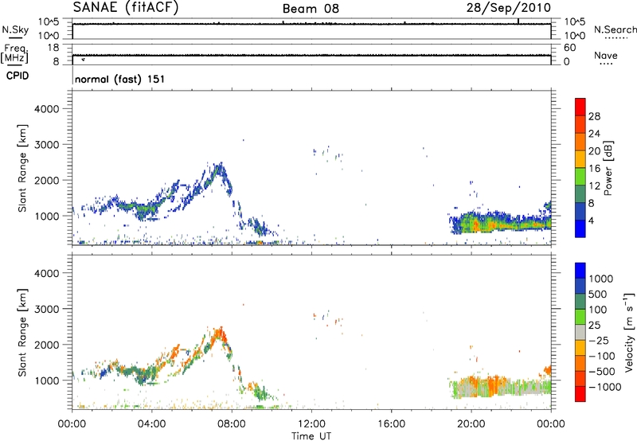637x441 pixels.
Task: Click the 08:00 time axis label
Action: 232,424
